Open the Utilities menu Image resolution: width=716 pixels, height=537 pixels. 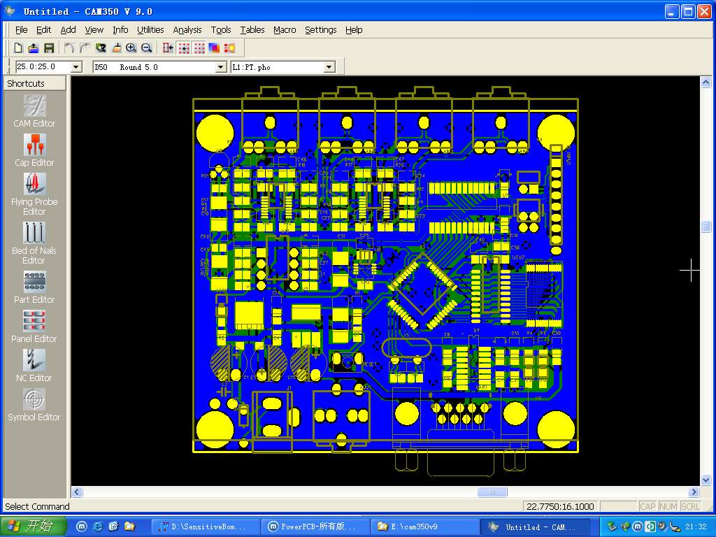(151, 29)
